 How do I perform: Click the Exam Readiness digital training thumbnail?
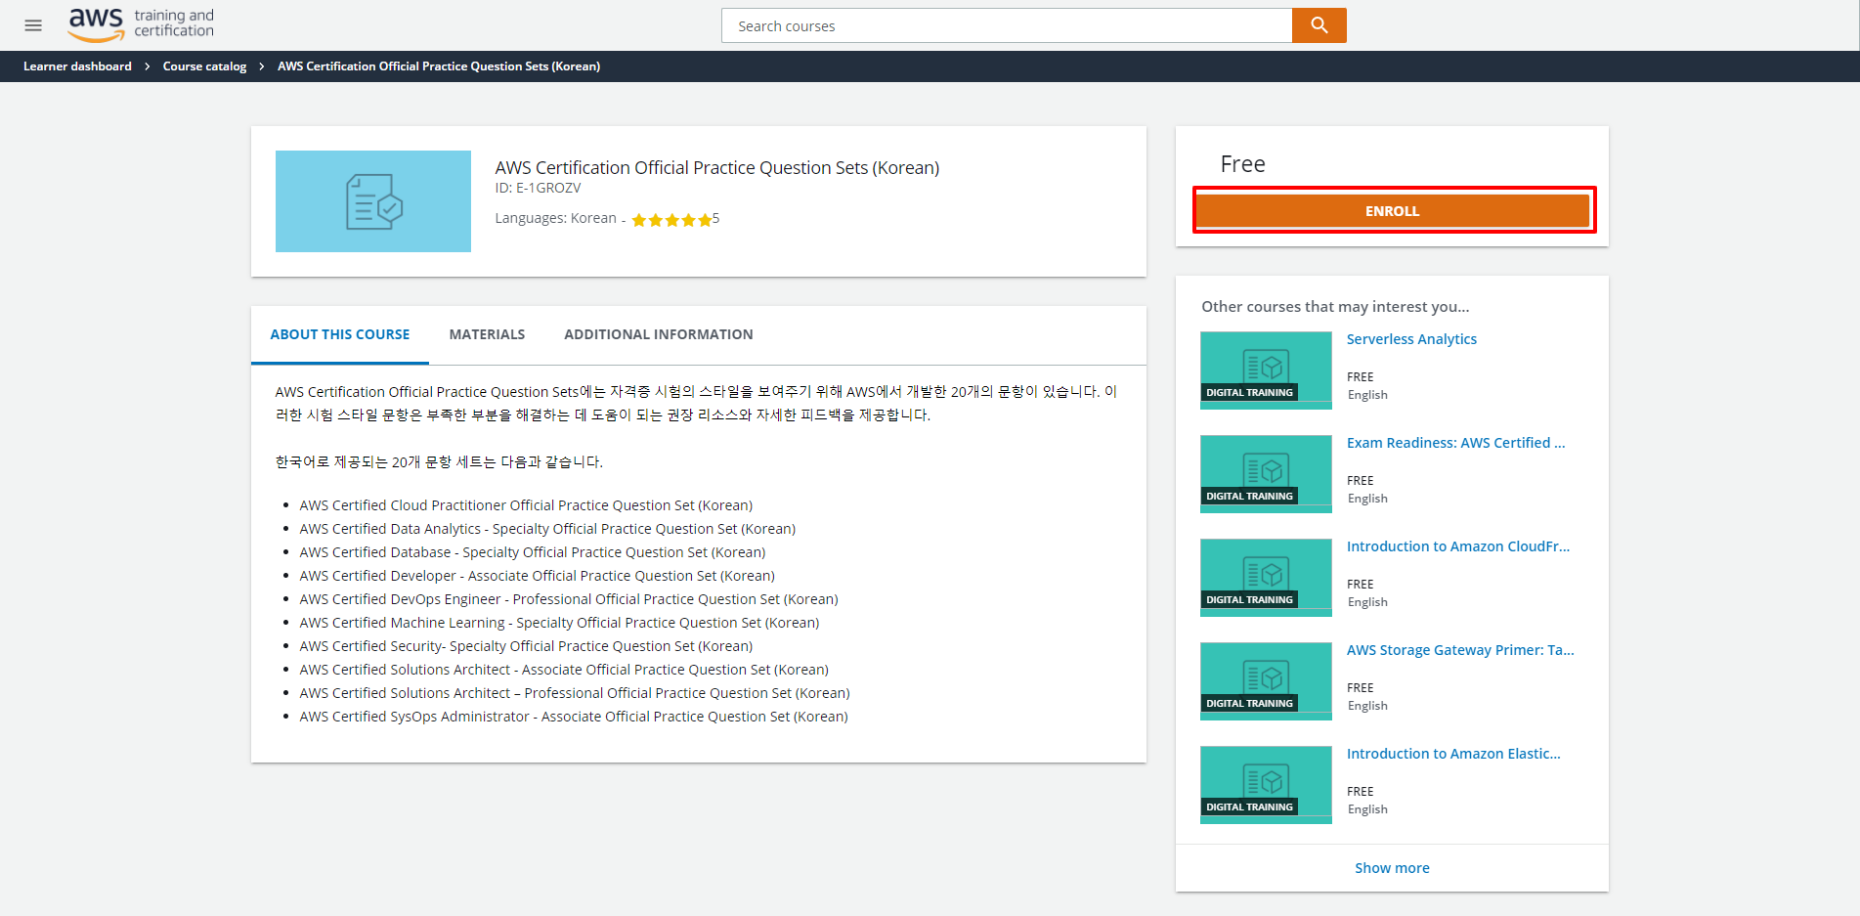1266,473
